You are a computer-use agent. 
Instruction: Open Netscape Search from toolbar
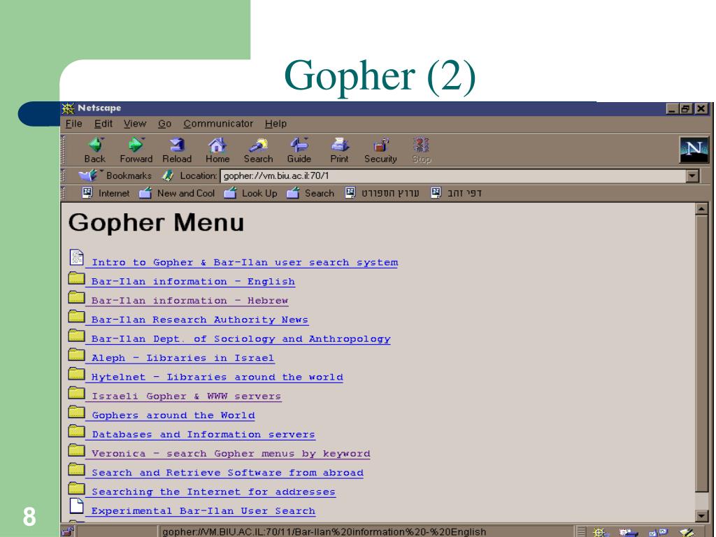259,150
